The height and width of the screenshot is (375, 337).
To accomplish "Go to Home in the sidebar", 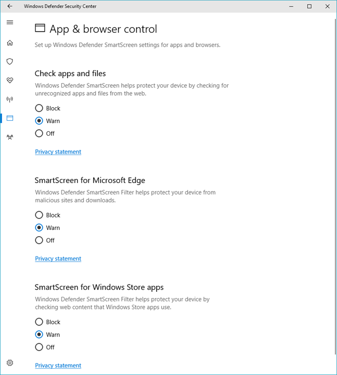I will tap(10, 43).
